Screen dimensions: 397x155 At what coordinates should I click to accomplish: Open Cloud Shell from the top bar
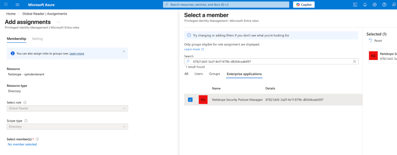coord(355,5)
